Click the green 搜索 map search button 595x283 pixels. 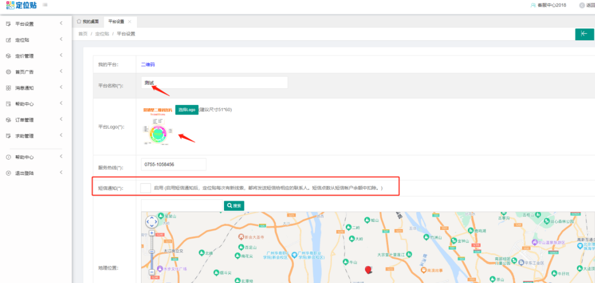(x=234, y=205)
